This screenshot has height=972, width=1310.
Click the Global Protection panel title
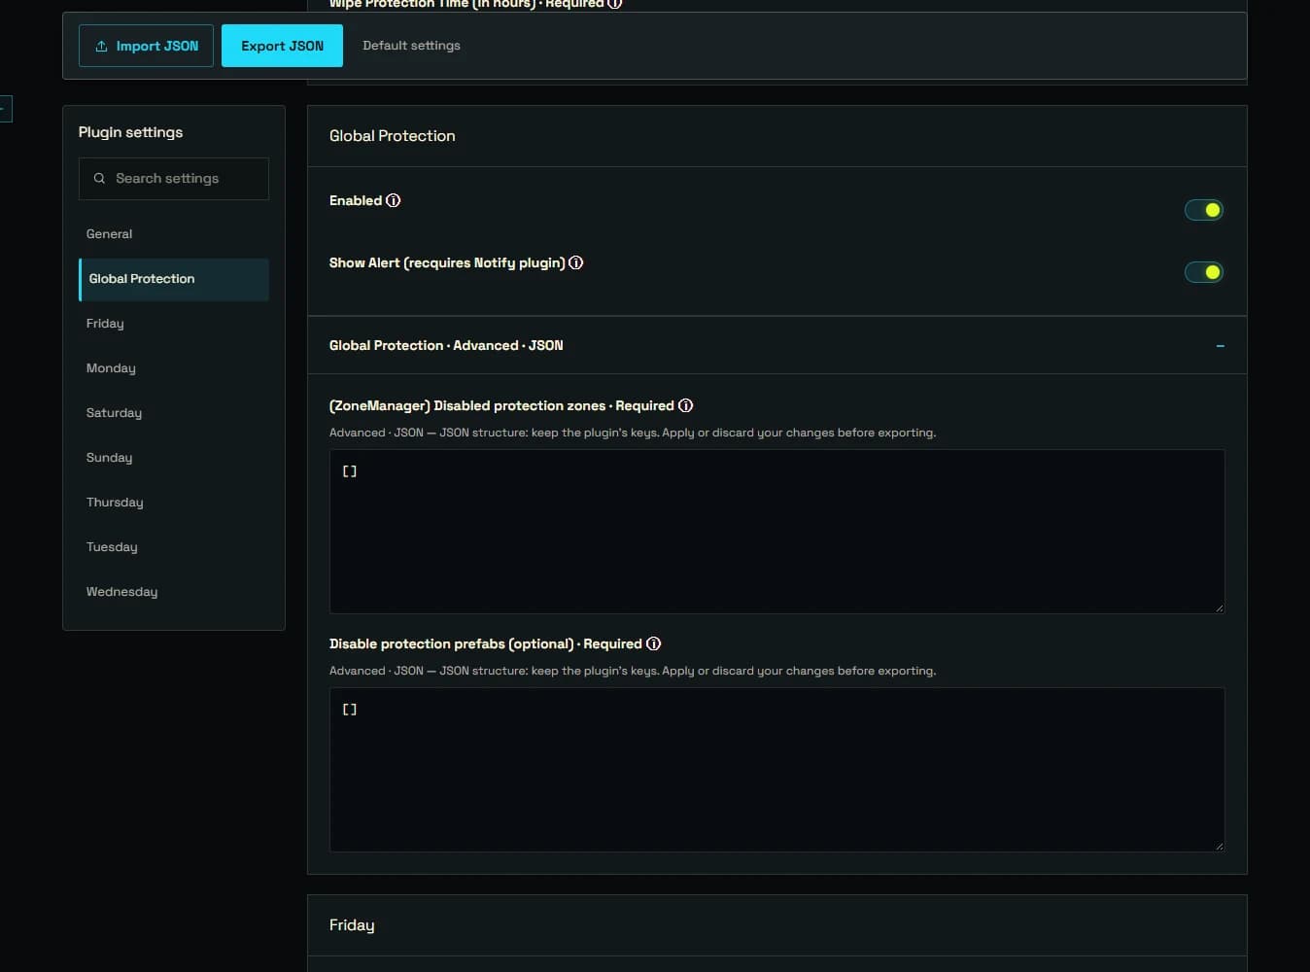(392, 136)
